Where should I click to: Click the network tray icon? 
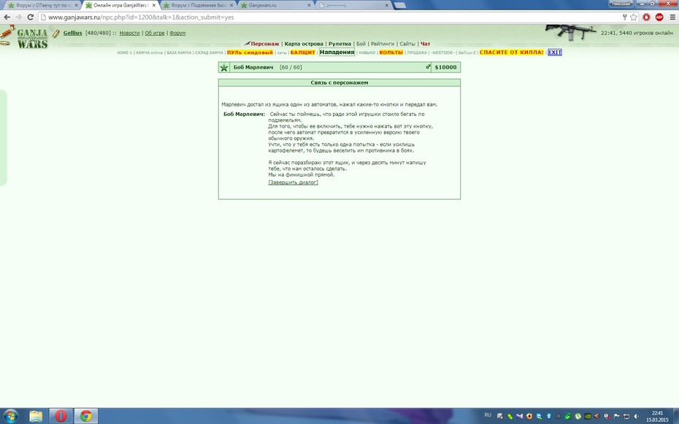pos(626,416)
